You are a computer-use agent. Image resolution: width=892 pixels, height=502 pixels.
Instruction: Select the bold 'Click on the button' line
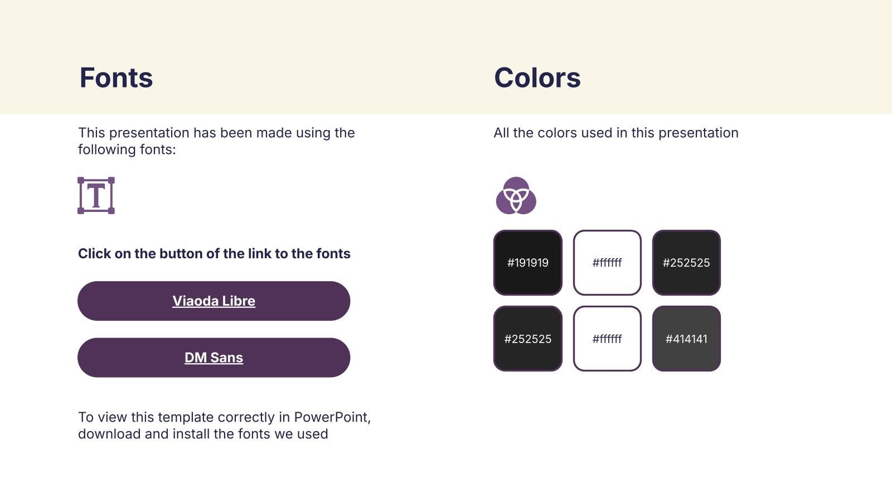click(214, 254)
